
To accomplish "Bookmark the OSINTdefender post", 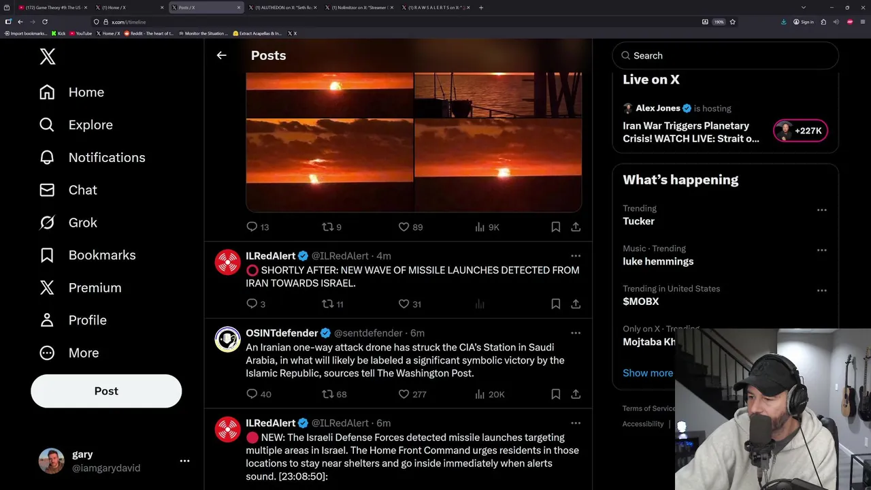I will coord(556,394).
